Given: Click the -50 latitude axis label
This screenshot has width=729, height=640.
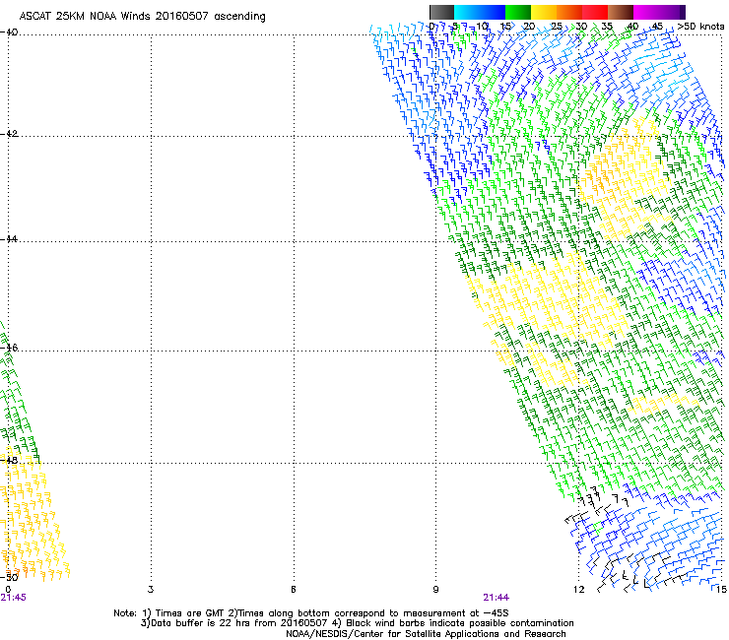Looking at the screenshot, I should click(9, 577).
